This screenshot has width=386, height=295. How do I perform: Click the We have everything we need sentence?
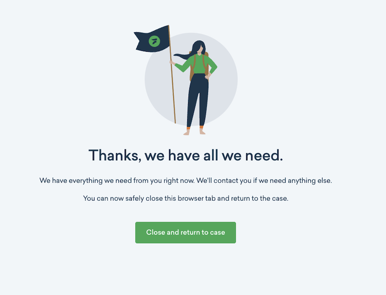point(117,181)
